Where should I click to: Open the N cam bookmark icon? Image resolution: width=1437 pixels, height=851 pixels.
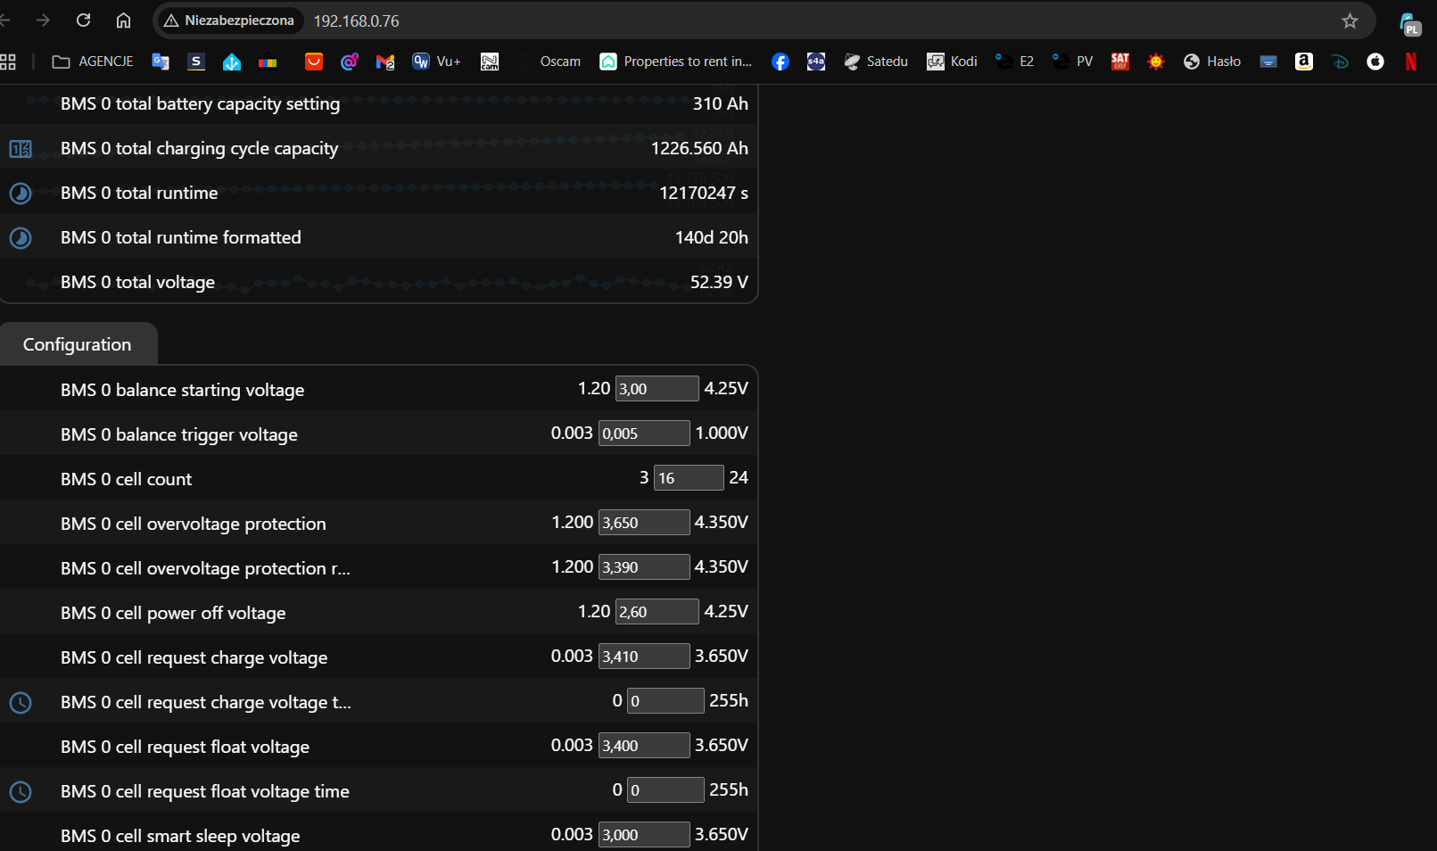point(490,62)
